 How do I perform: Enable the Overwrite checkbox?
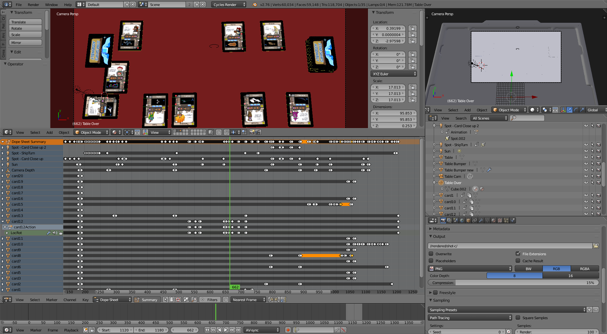coord(431,254)
